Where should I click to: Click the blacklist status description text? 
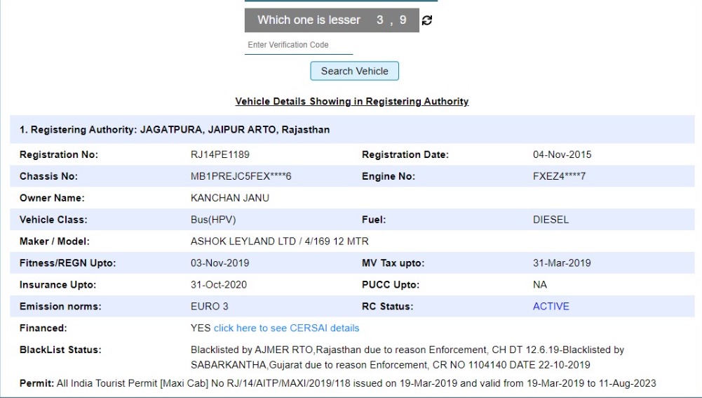pyautogui.click(x=407, y=357)
